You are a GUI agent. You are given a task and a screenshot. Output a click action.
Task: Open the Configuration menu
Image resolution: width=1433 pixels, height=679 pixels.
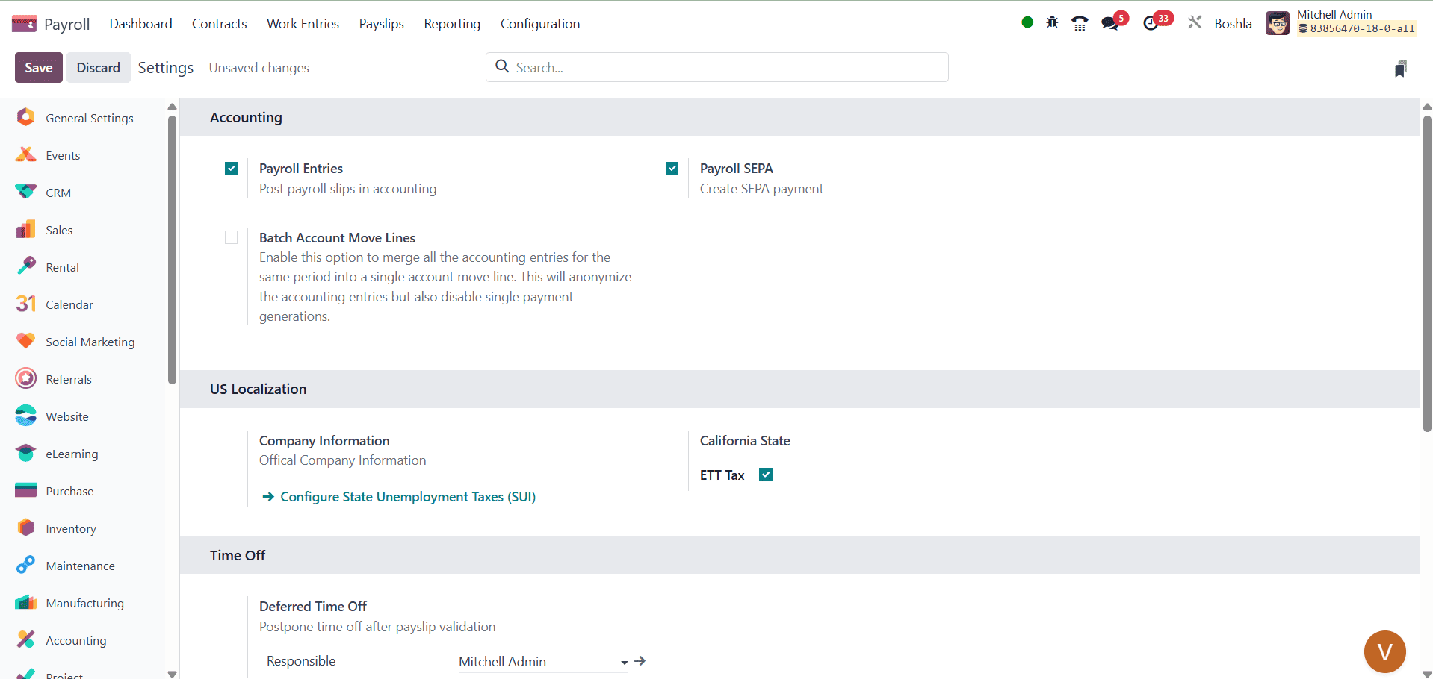tap(540, 24)
